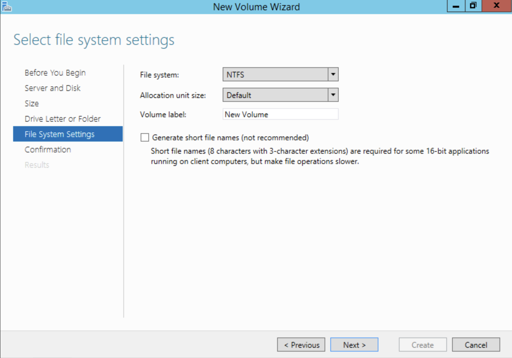Click into the Volume label text field

coord(280,114)
